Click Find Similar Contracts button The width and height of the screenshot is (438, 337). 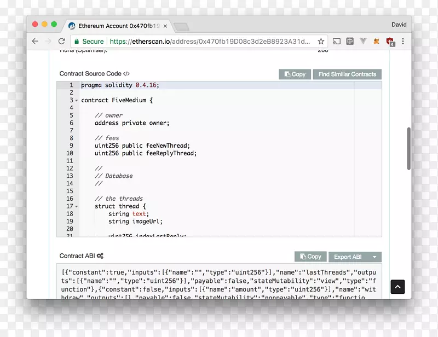(347, 74)
